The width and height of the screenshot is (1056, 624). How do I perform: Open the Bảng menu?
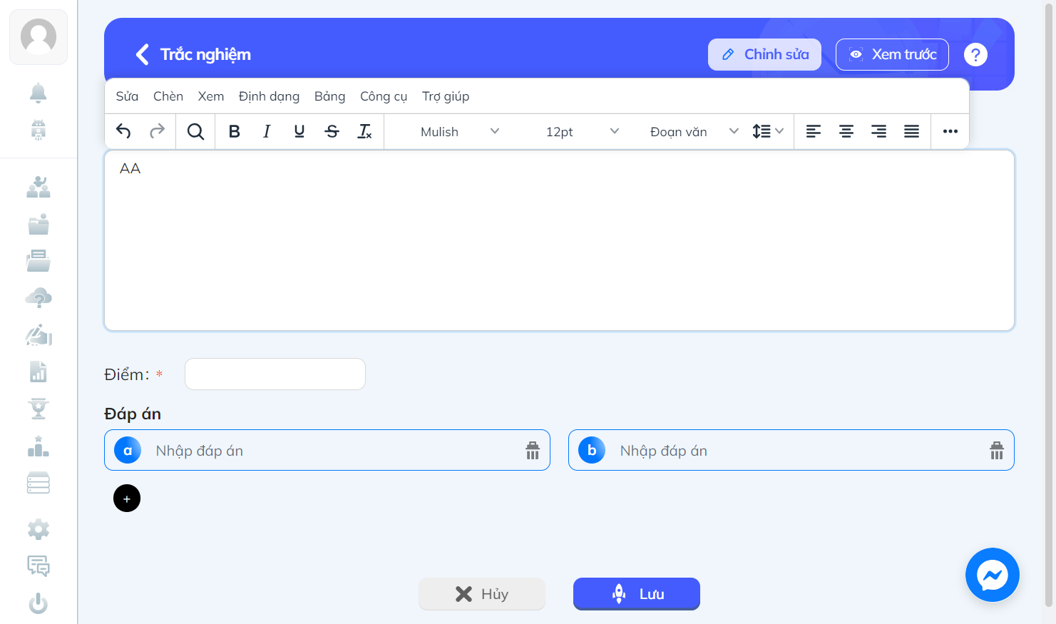329,96
